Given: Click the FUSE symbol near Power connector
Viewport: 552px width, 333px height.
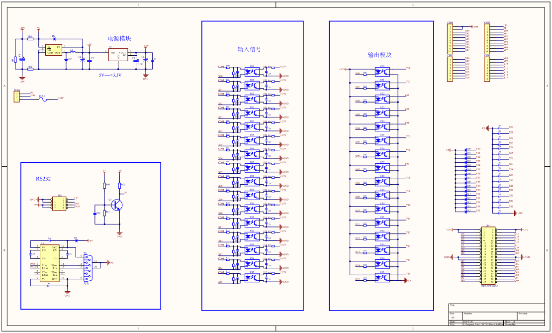Looking at the screenshot, I should (42, 99).
